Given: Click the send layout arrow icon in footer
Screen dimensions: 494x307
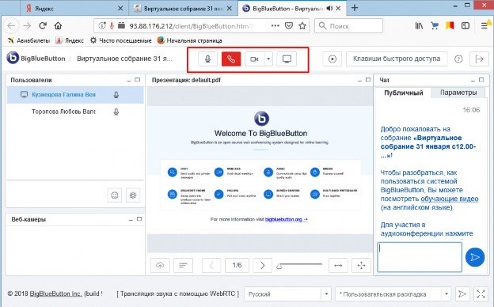Looking at the screenshot, I should (x=462, y=294).
